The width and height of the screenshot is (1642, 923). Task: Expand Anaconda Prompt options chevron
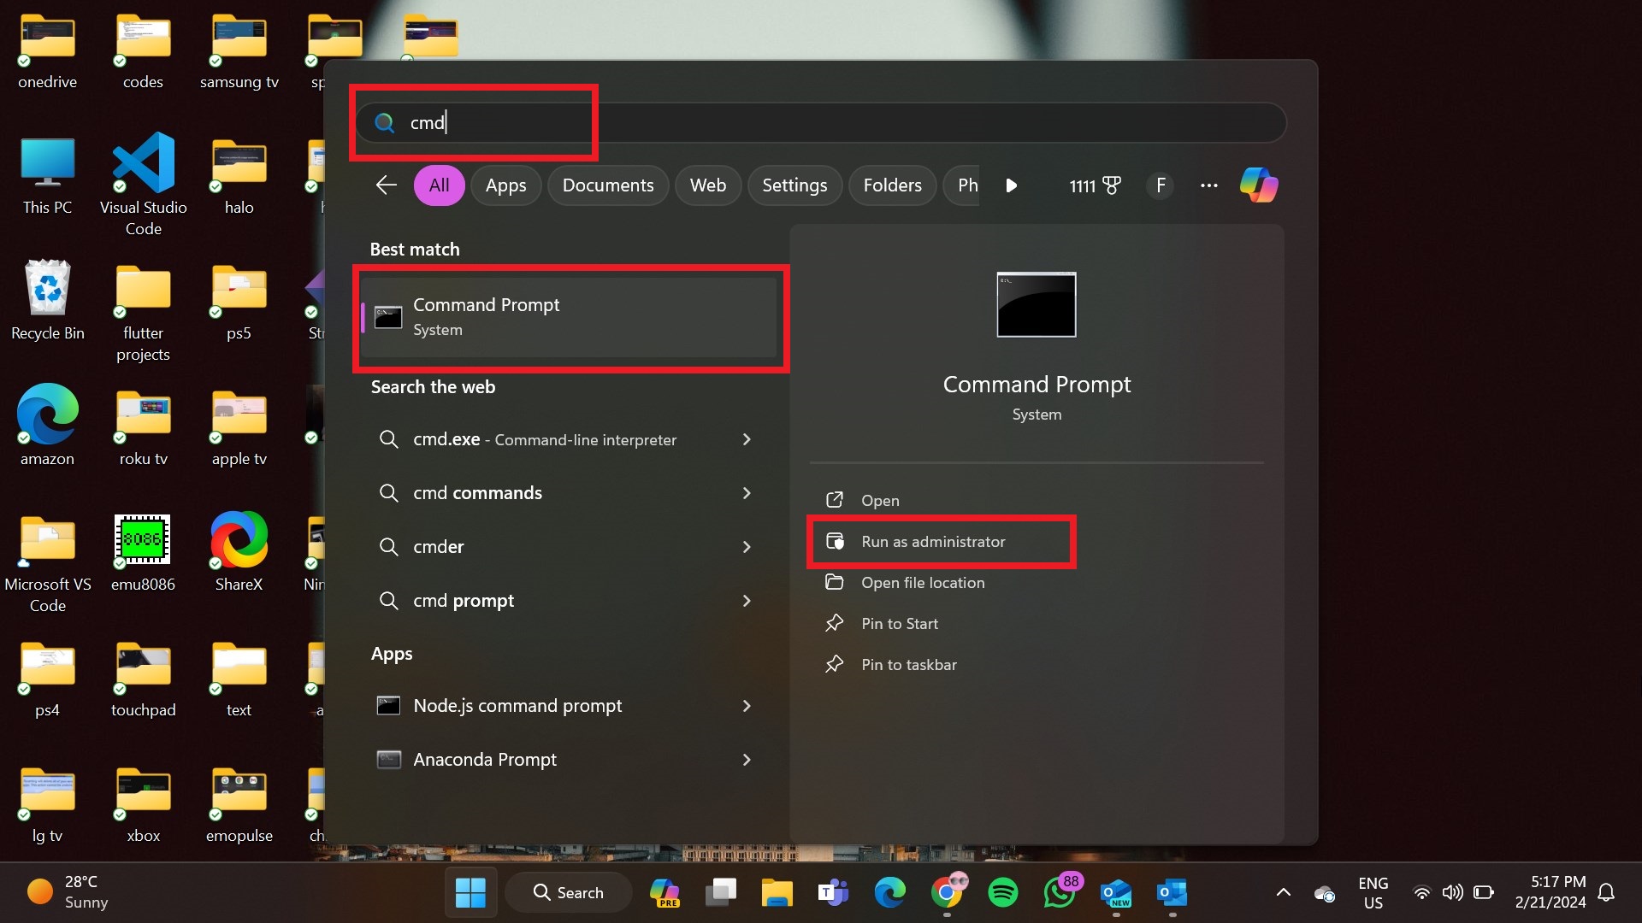[x=747, y=760]
